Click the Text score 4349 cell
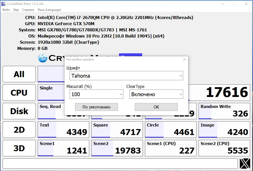253x171 pixels. (63, 130)
